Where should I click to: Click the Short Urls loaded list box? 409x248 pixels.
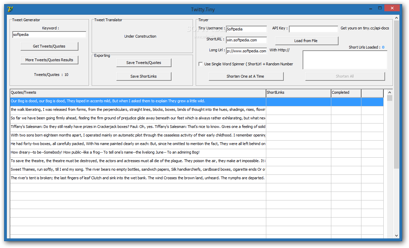[x=345, y=60]
